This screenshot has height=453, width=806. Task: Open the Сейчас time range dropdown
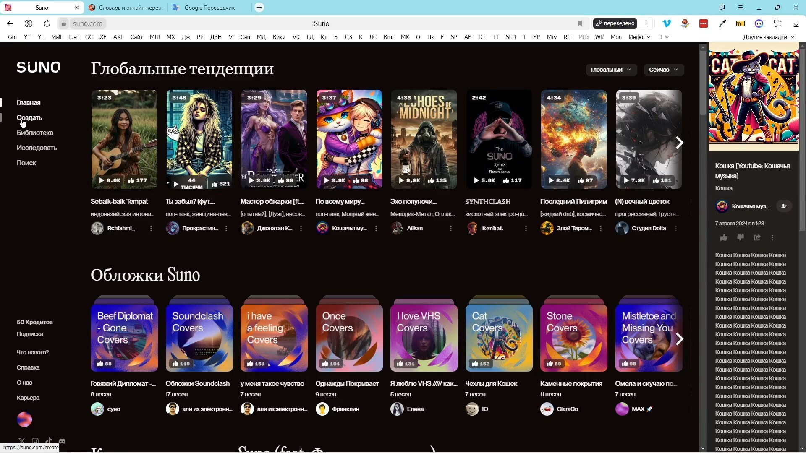[x=664, y=70]
